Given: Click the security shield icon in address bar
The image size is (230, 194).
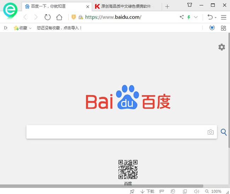Looking at the screenshot, I should (74, 17).
